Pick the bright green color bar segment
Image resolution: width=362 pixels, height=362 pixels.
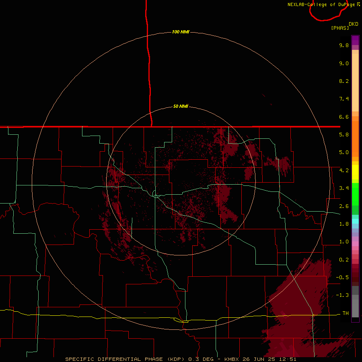[x=355, y=194]
